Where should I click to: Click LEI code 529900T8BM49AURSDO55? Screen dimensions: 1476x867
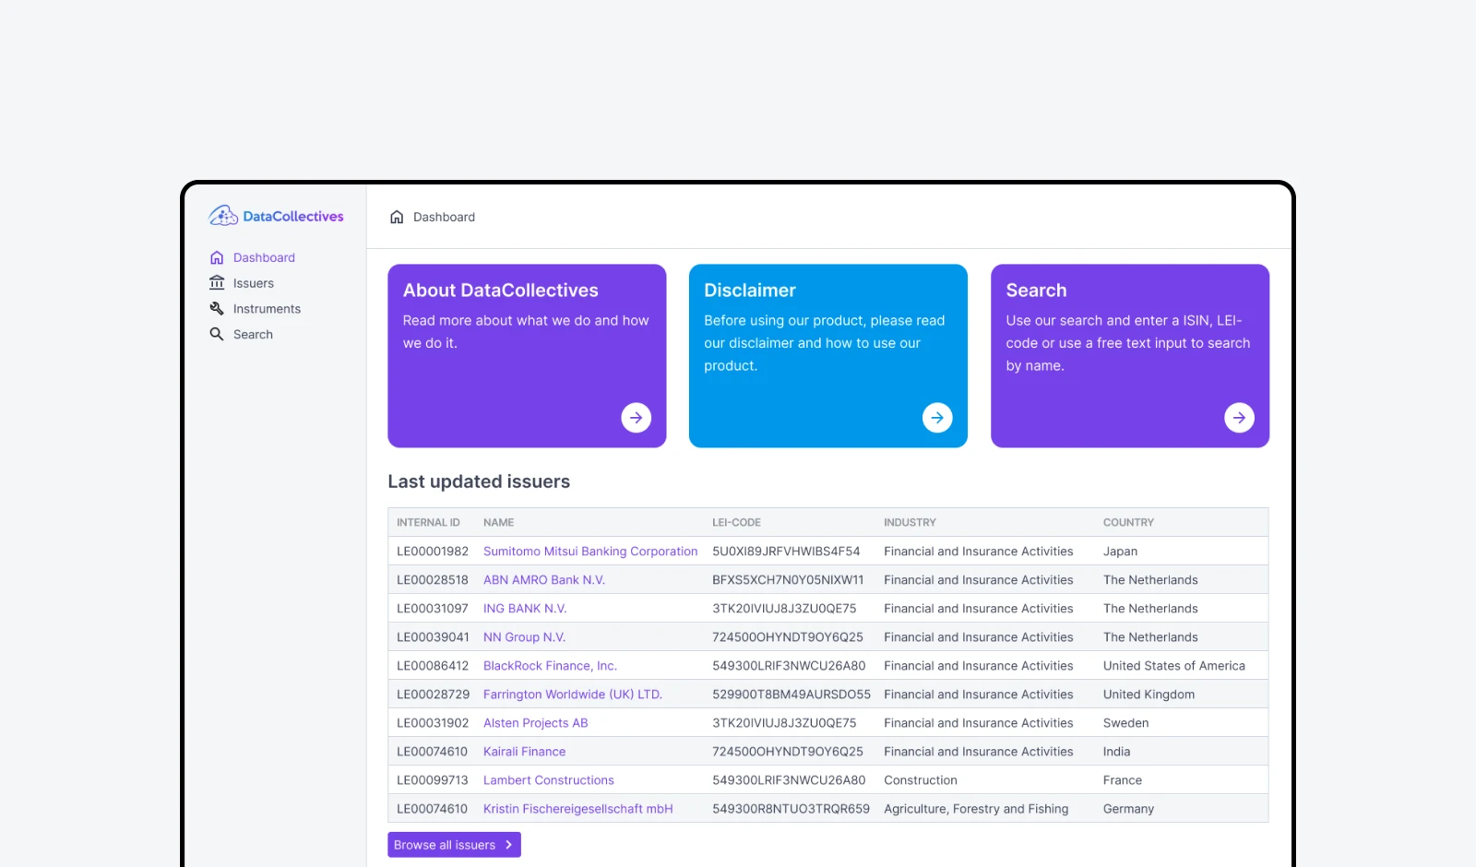792,694
